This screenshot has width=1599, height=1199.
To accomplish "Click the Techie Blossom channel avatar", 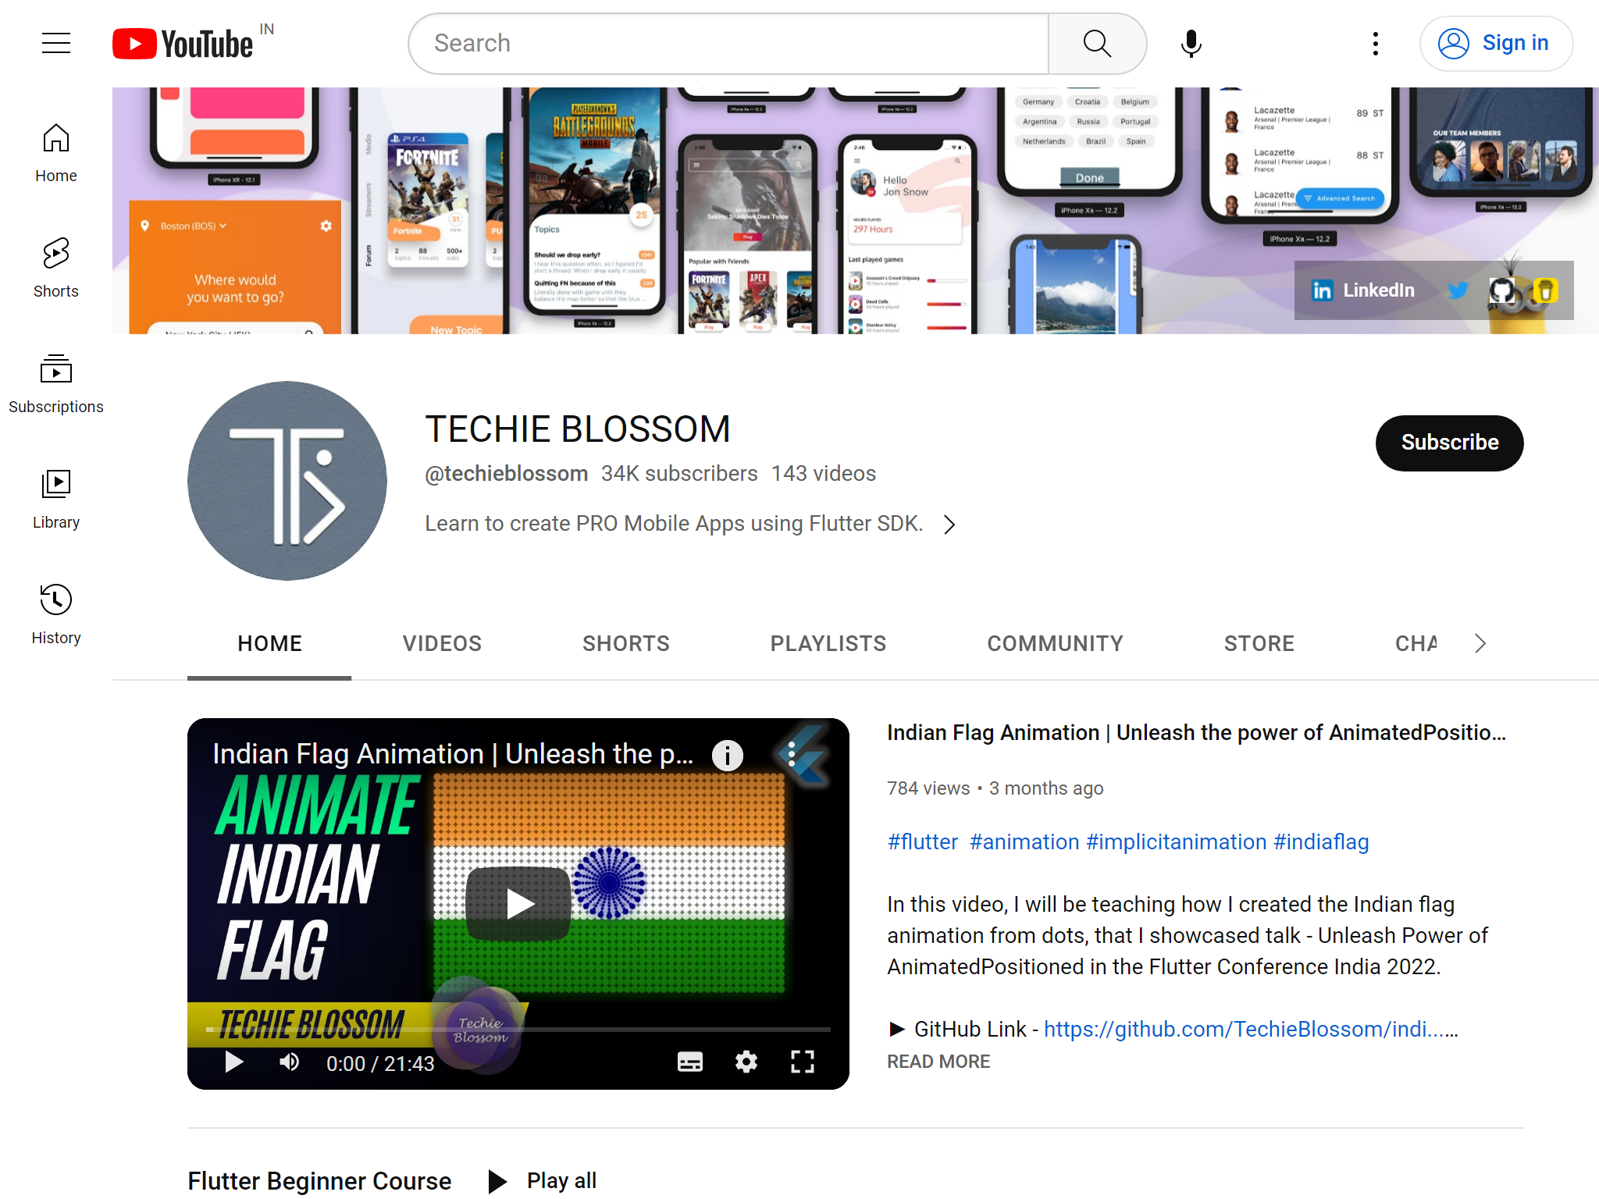I will 287,481.
